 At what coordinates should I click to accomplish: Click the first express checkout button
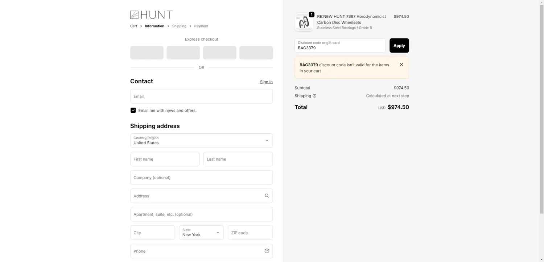147,53
